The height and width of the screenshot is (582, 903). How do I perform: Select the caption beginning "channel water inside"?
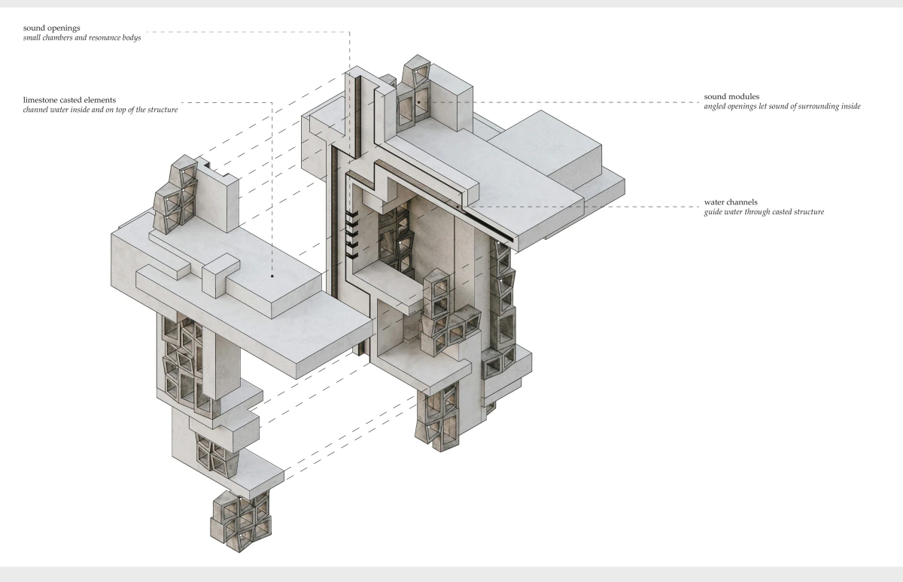pyautogui.click(x=100, y=111)
